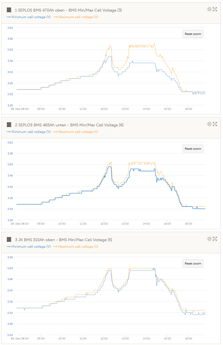Screen dimensions: 223x345
Task: Expand SEPLOS 470Ah chart to fullscreen
Action: click(x=215, y=9)
